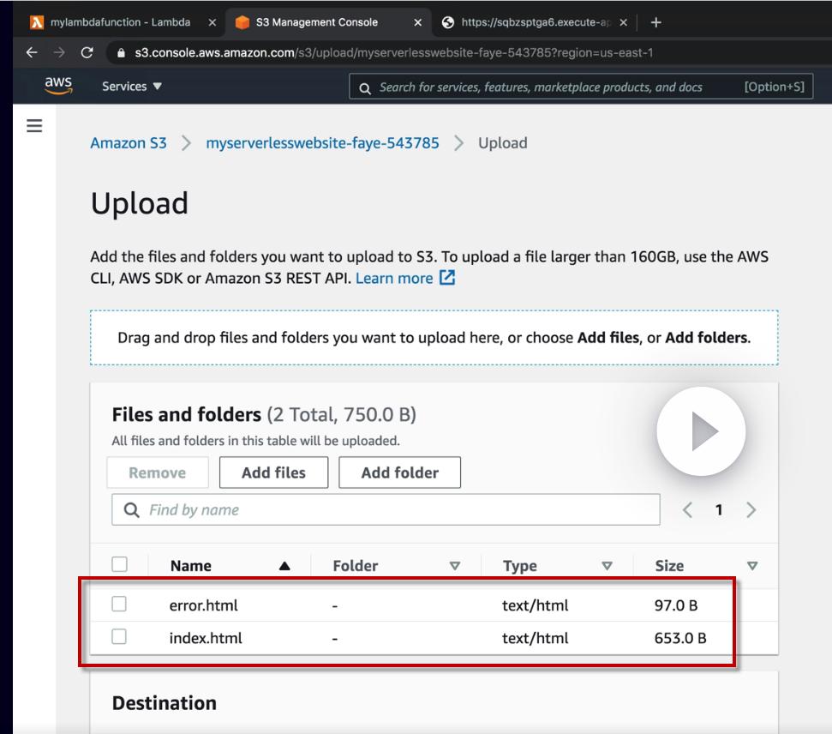
Task: Go to previous page arrow in table
Action: click(687, 510)
